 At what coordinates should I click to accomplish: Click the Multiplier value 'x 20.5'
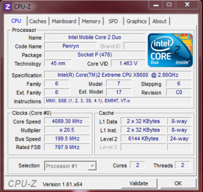pyautogui.click(x=67, y=130)
